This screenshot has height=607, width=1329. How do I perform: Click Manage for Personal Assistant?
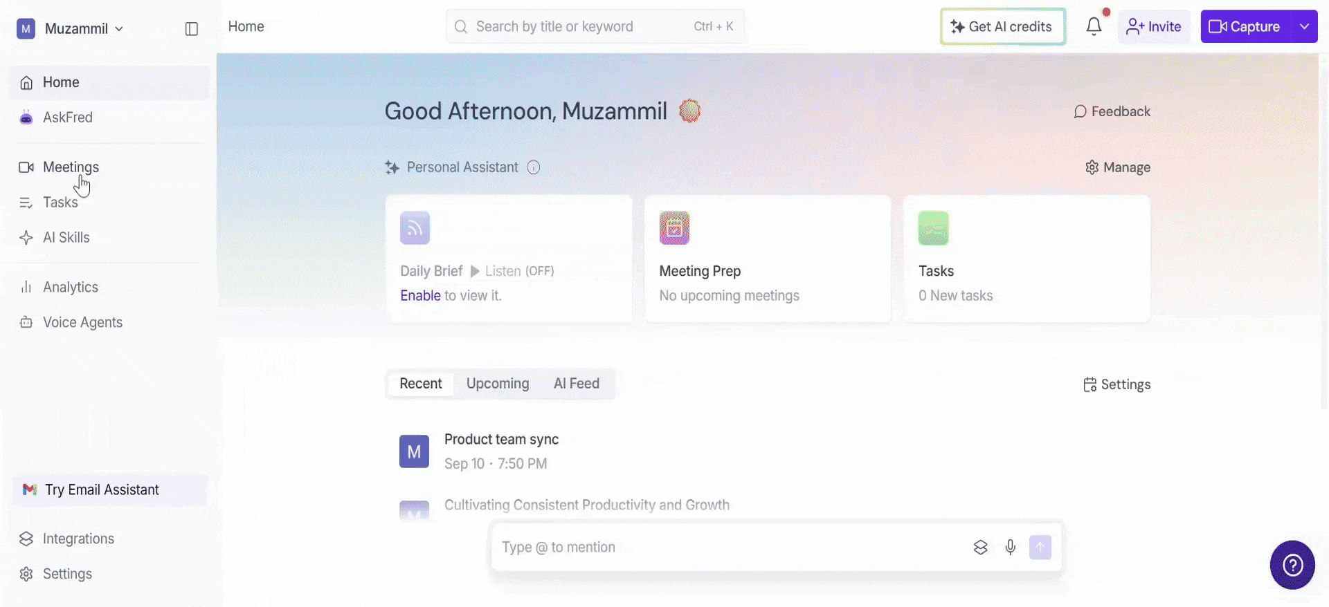(1118, 167)
